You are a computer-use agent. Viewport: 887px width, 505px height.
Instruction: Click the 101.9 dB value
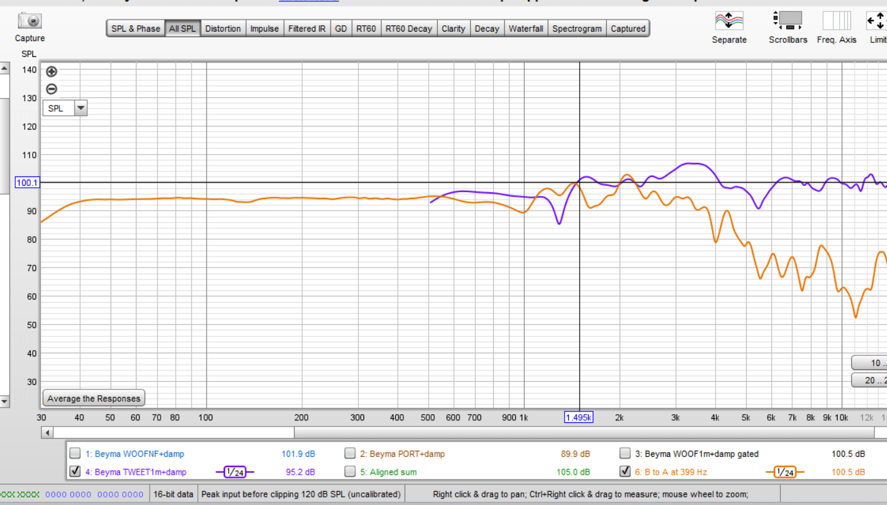(298, 454)
